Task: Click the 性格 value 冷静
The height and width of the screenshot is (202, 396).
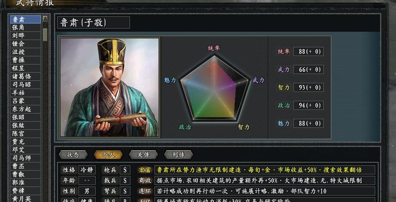Action: coord(87,170)
